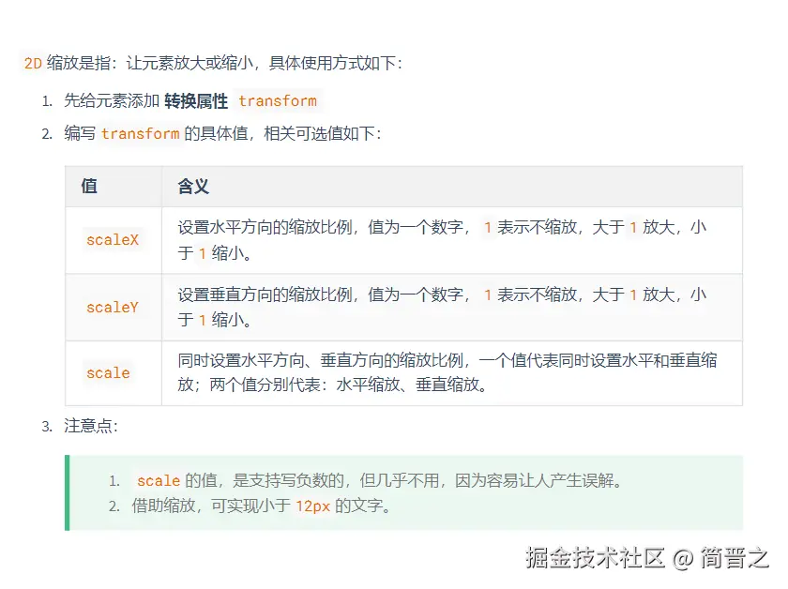Select the scale table cell

[x=107, y=372]
